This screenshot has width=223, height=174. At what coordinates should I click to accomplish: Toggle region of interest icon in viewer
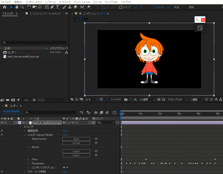click(x=159, y=100)
